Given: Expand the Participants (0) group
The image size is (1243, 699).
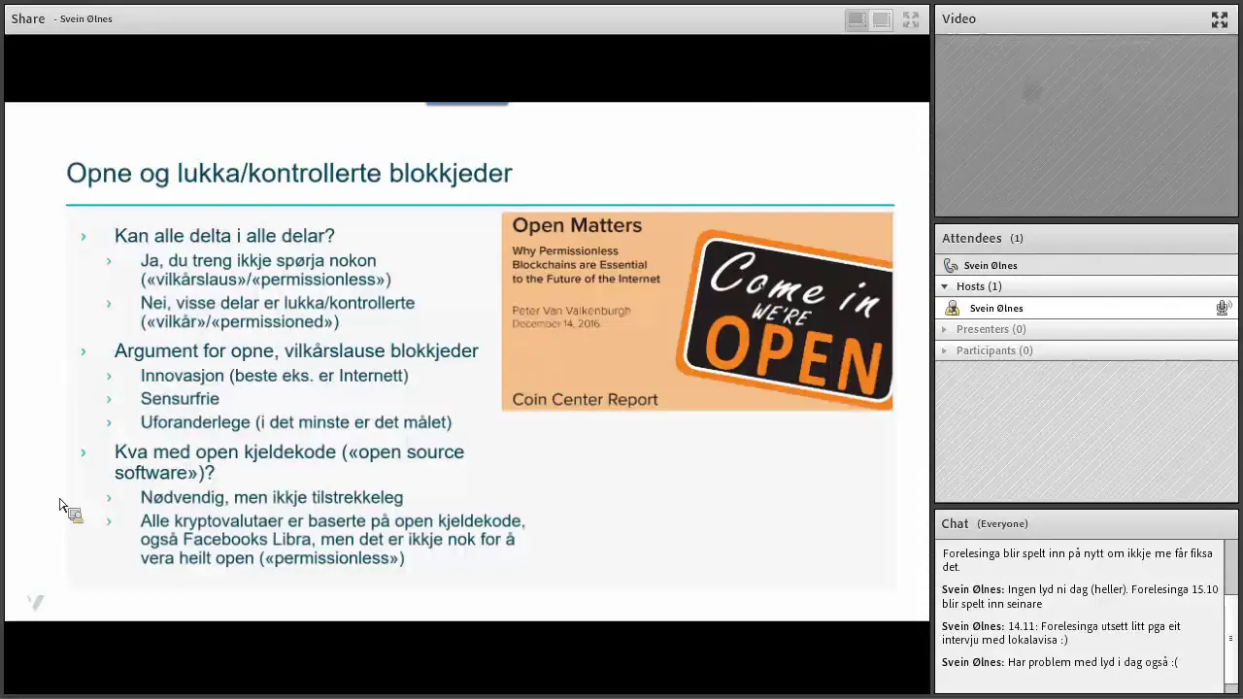Looking at the screenshot, I should click(945, 350).
